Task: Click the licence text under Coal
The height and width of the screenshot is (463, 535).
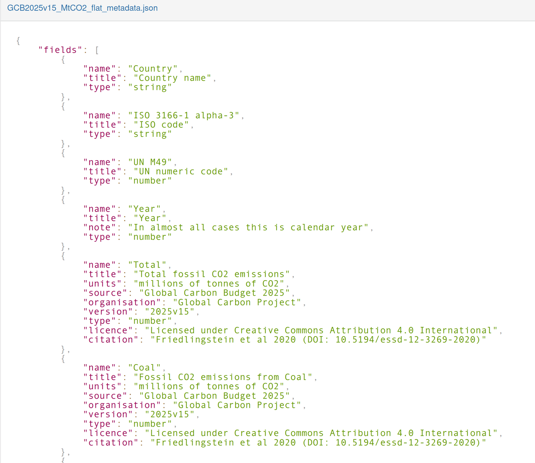Action: click(321, 433)
